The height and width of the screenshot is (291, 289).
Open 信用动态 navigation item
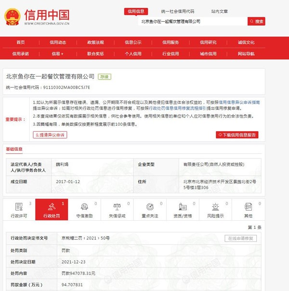click(x=58, y=42)
